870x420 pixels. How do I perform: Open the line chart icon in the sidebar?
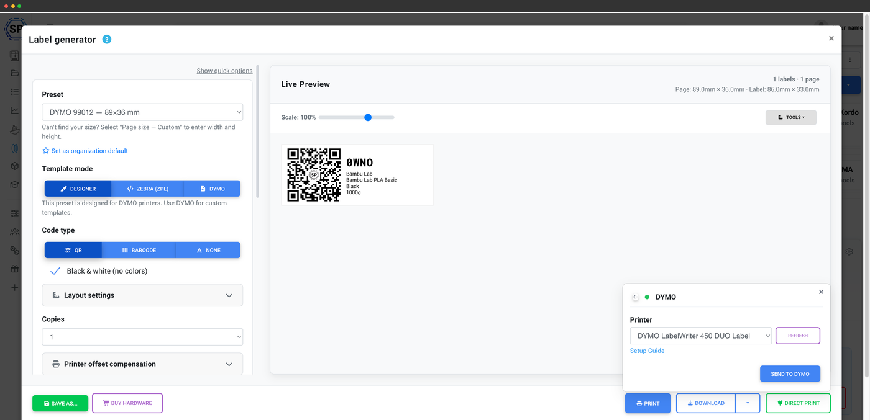(15, 110)
